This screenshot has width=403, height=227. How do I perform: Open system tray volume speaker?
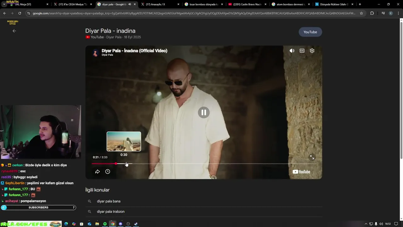[381, 224]
